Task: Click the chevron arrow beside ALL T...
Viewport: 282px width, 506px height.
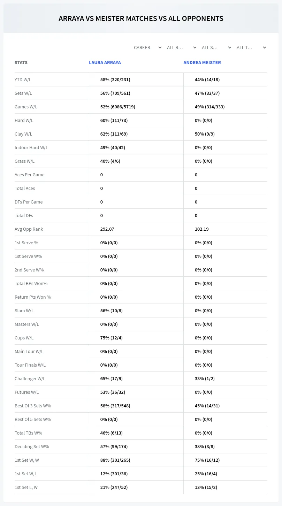Action: [264, 47]
